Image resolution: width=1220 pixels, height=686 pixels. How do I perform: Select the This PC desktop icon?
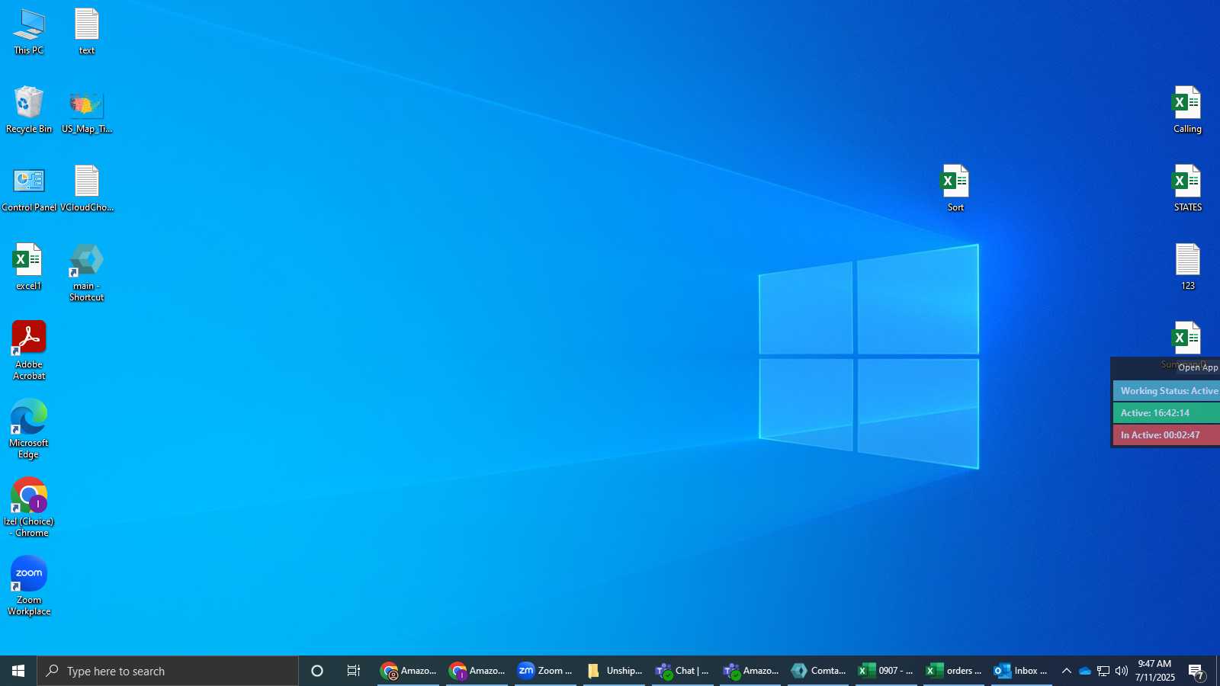coord(29,32)
